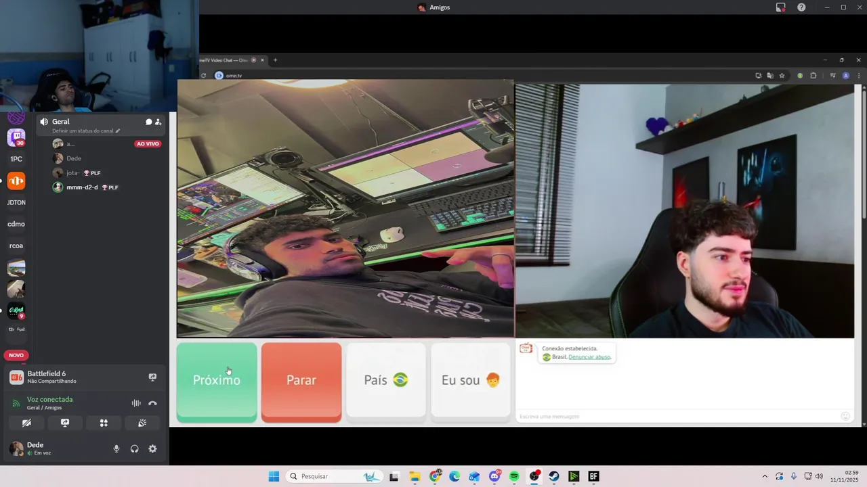
Task: Open the browser three-dot menu
Action: tap(858, 76)
